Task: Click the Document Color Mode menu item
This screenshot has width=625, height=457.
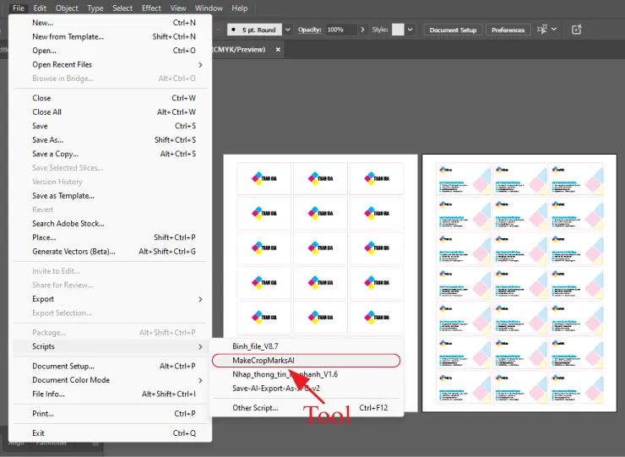Action: click(x=71, y=380)
